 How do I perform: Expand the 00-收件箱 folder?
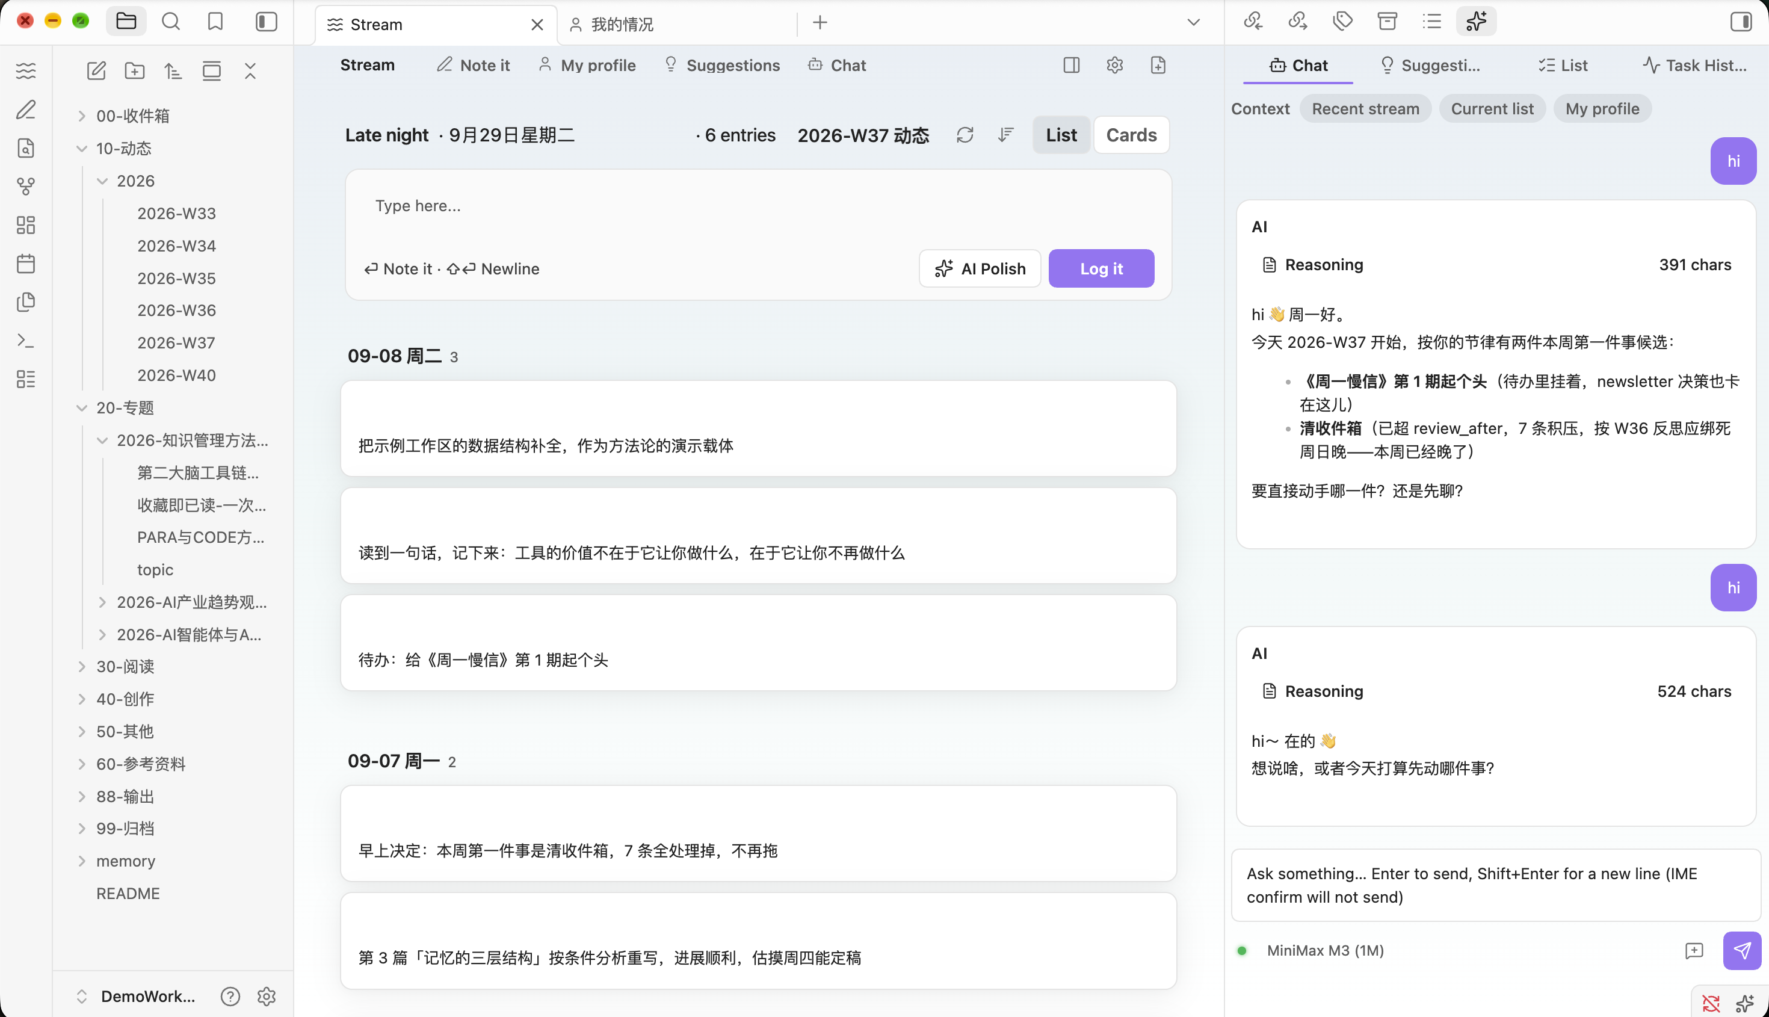coord(82,116)
